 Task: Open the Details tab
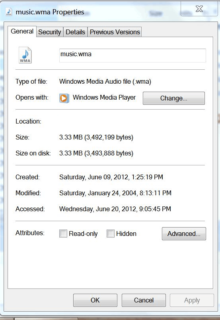point(75,32)
